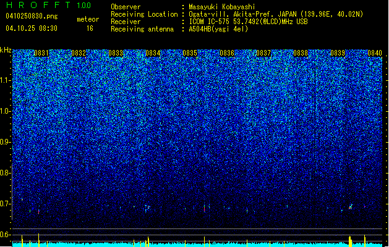Click the receiver ICOM IC-575 53.7492 text
The image size is (389, 247).
point(248,22)
